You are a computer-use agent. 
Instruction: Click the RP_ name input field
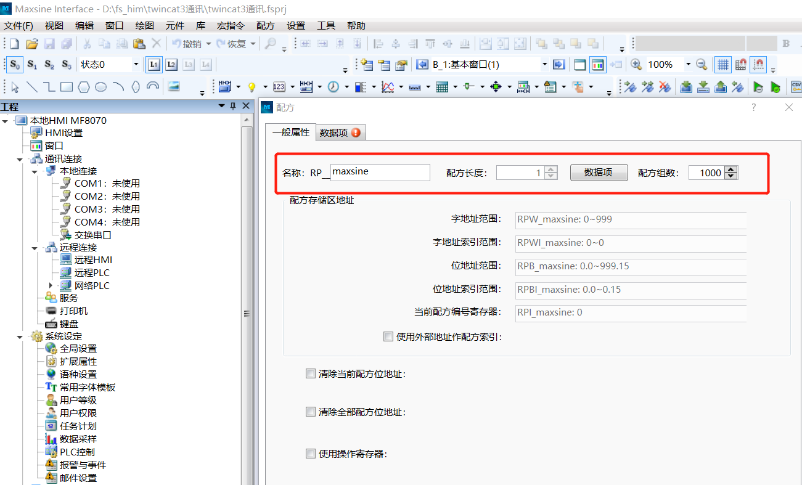pos(380,173)
